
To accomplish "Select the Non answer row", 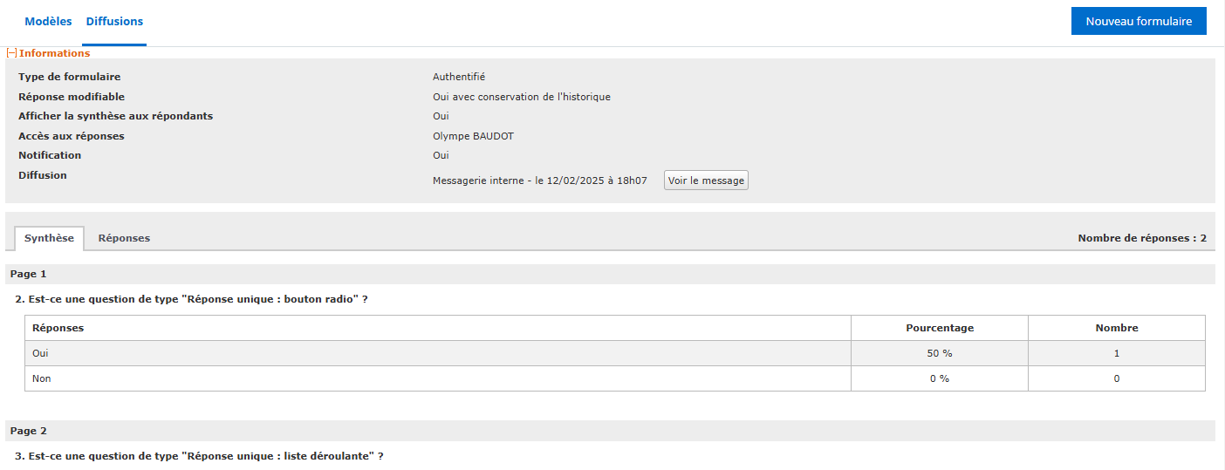I will click(40, 378).
